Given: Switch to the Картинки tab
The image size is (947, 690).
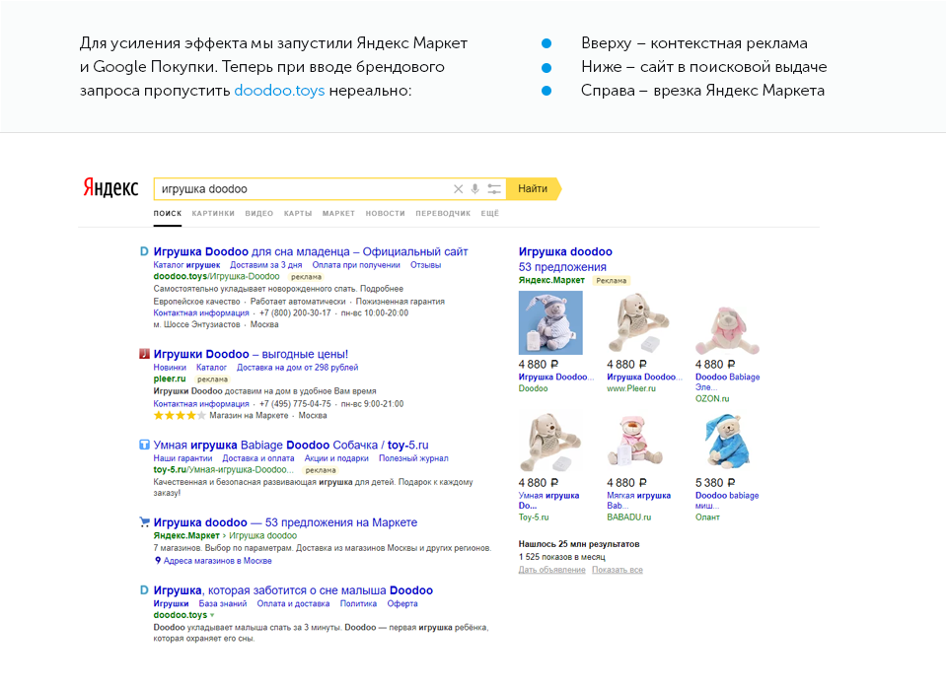Looking at the screenshot, I should [x=213, y=213].
